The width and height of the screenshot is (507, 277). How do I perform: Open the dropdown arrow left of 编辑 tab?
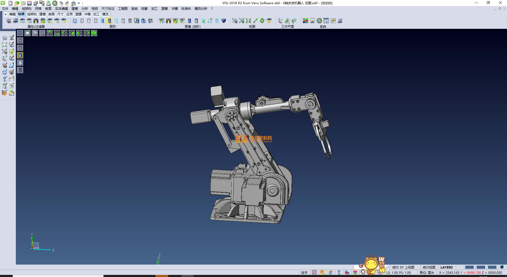[6, 14]
